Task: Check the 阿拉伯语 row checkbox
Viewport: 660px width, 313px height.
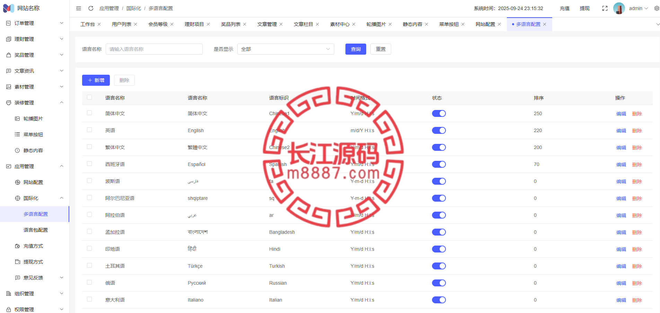Action: [89, 214]
